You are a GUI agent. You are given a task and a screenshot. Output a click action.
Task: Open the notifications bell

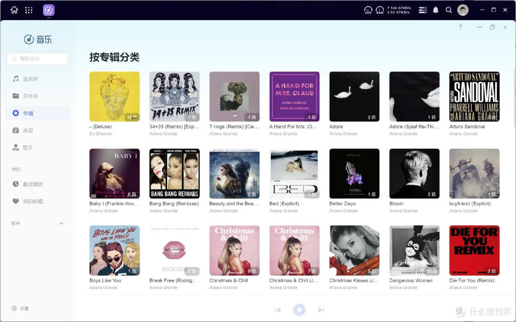(x=436, y=10)
